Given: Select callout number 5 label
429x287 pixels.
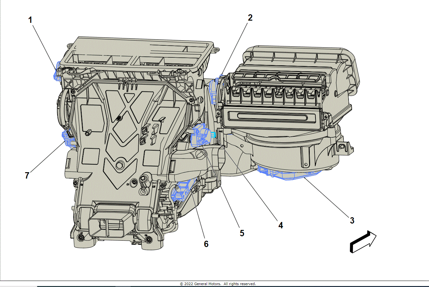Looking at the screenshot, I should pos(242,233).
